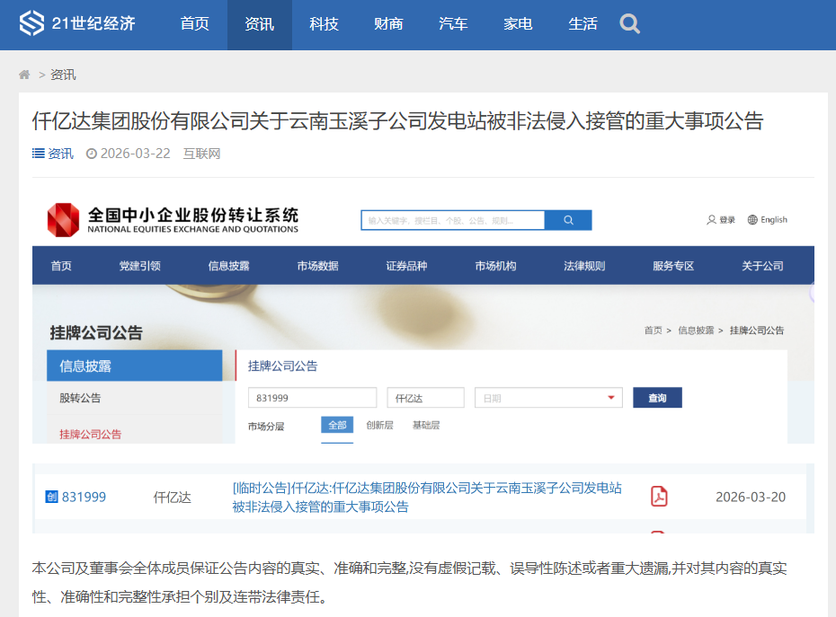
Task: Click 挂牌公司公告 in the NEEQ breadcrumb
Action: [x=757, y=331]
